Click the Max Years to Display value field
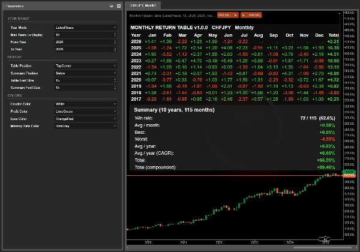This screenshot has width=360, height=252. pyautogui.click(x=84, y=35)
